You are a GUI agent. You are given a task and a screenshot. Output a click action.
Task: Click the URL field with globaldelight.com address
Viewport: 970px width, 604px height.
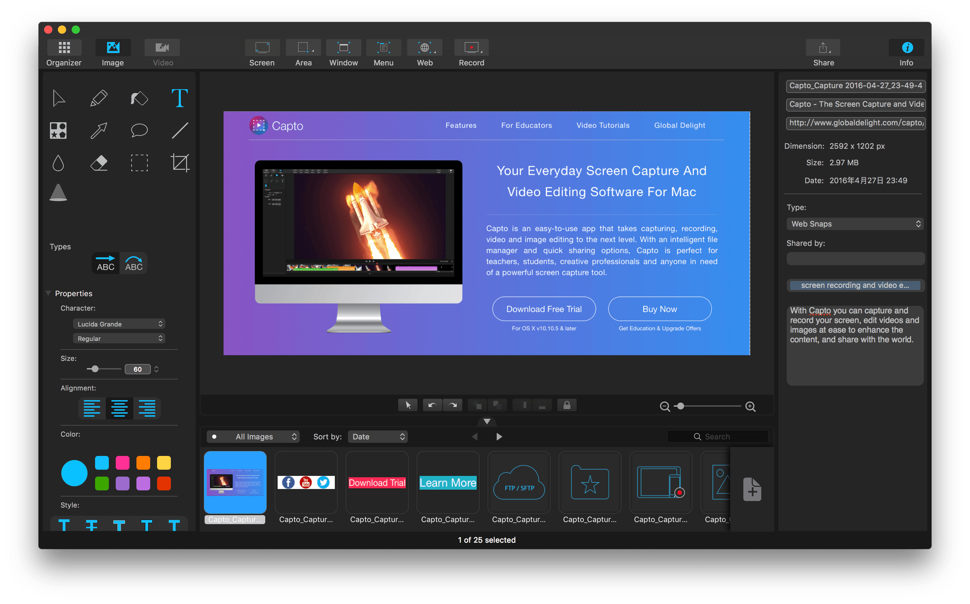tap(855, 123)
